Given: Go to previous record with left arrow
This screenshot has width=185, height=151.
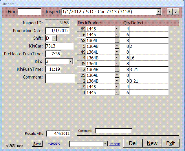Looking at the screenshot, I should [169, 12].
